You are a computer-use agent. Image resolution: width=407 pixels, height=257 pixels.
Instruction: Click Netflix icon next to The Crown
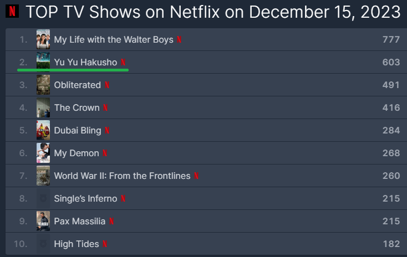pyautogui.click(x=105, y=108)
